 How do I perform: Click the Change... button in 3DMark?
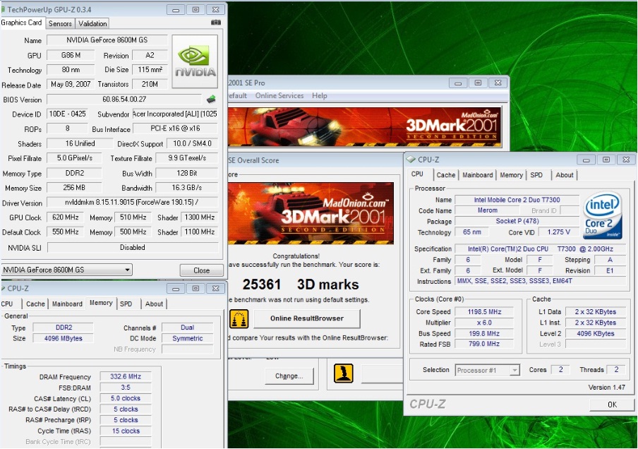(x=289, y=376)
